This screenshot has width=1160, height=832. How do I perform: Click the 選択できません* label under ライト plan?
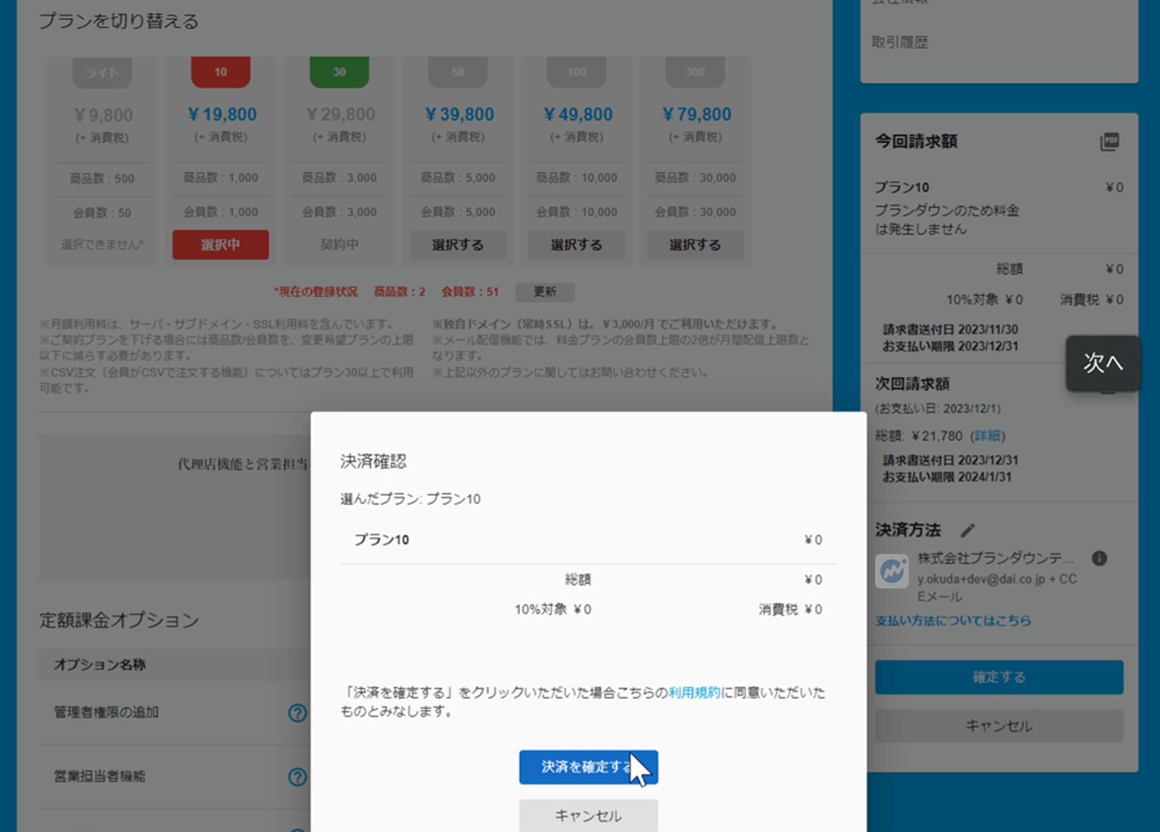[102, 245]
